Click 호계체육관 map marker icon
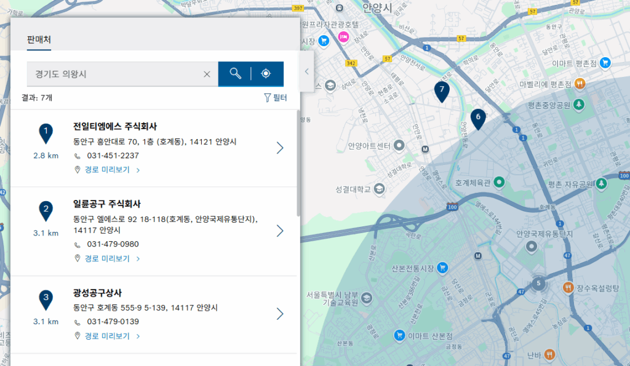Viewport: 630px width, 366px height. point(498,182)
